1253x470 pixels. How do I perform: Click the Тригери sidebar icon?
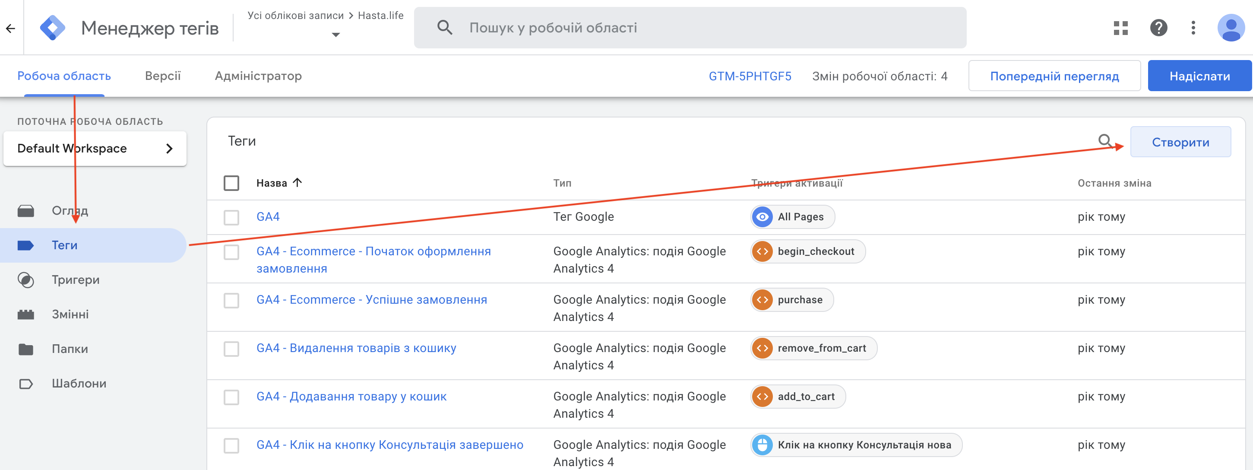pyautogui.click(x=26, y=280)
